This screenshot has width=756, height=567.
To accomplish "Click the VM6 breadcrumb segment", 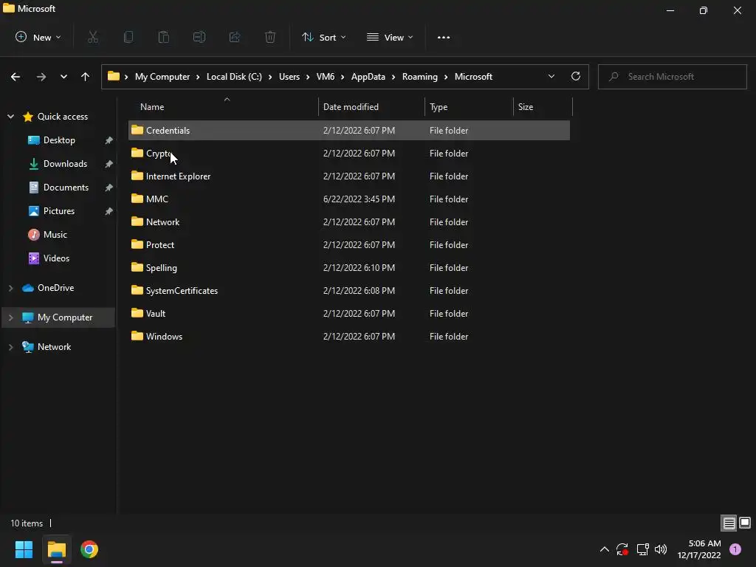I will [x=326, y=77].
